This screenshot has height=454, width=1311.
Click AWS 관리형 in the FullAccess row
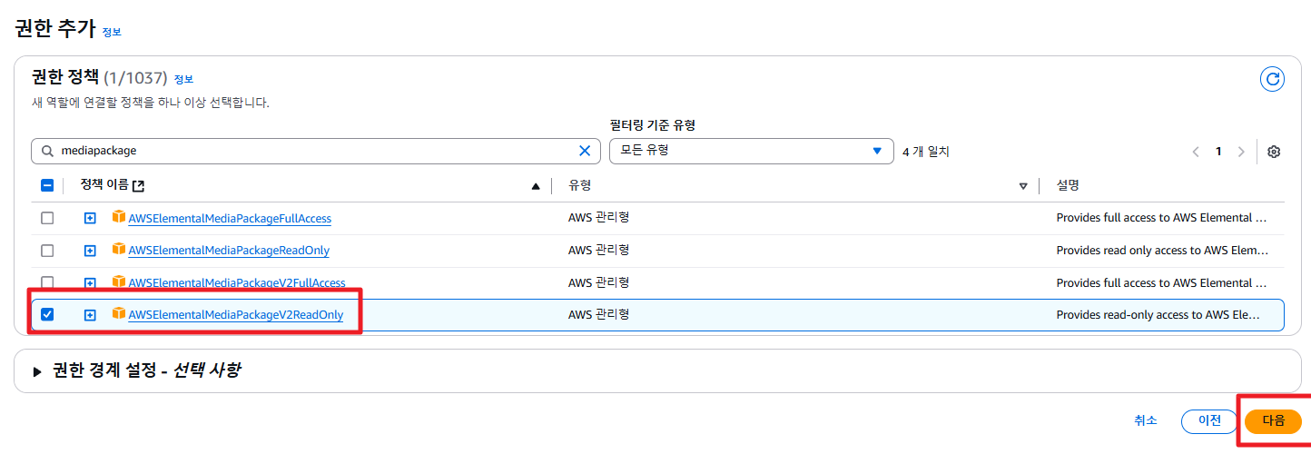tap(599, 217)
